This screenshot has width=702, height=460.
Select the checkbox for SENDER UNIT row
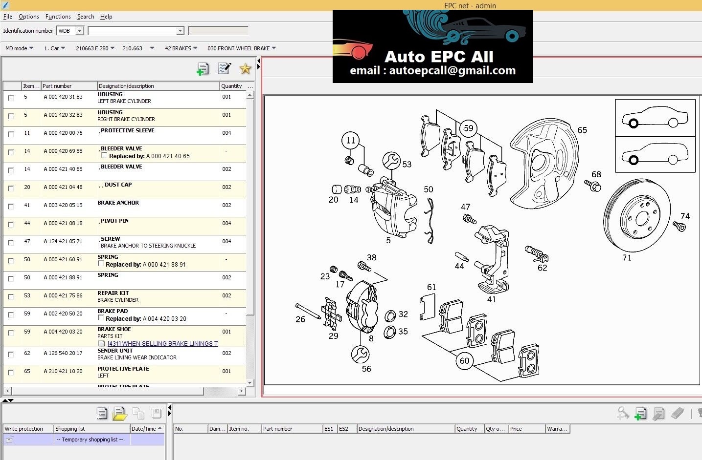[11, 354]
